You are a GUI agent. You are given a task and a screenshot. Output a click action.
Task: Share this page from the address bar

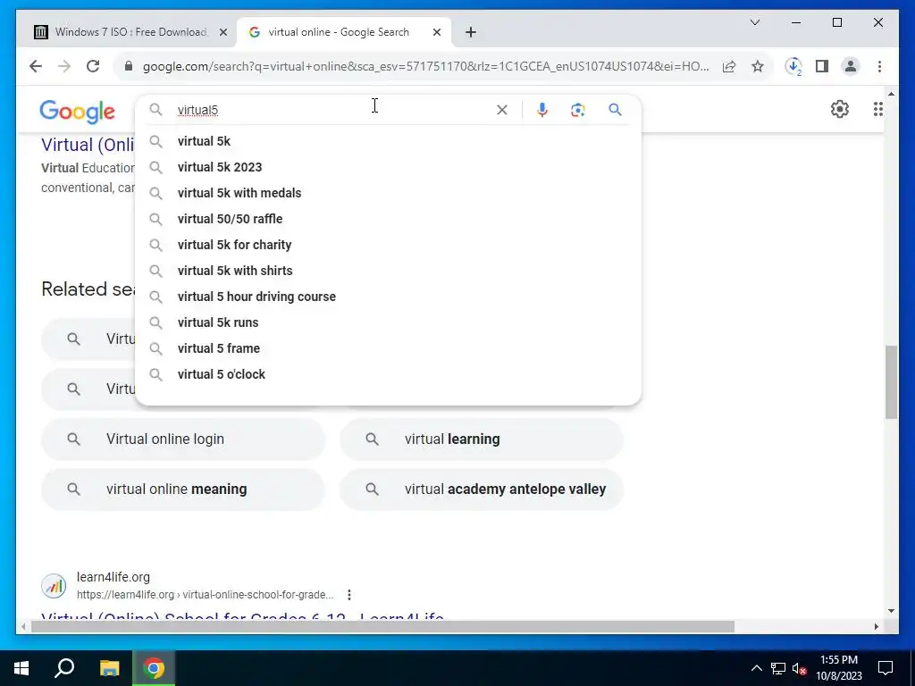729,66
